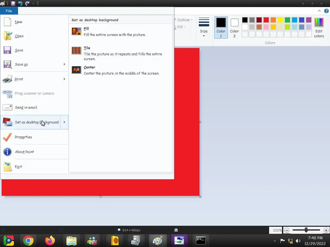
Task: Select Fill desktop background option
Action: pyautogui.click(x=121, y=32)
